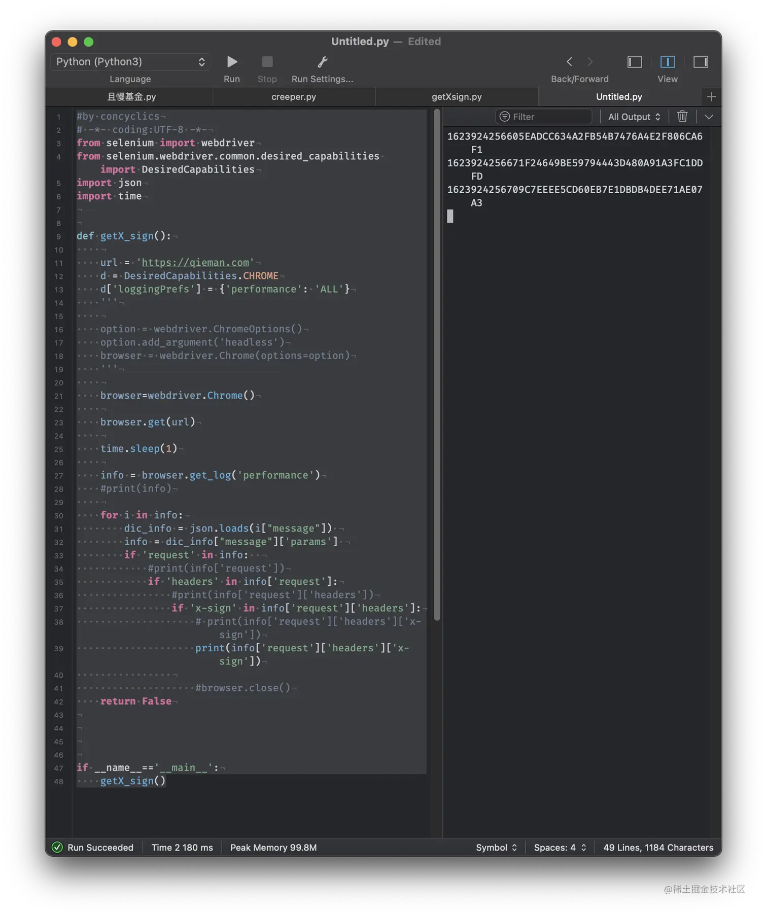Click the console Filter field

tap(543, 117)
